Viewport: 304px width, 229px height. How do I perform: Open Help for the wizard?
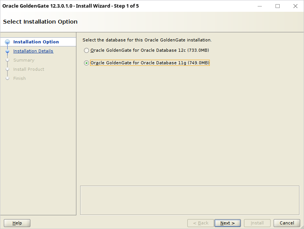coord(17,223)
